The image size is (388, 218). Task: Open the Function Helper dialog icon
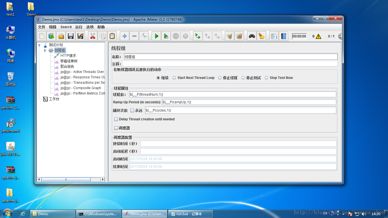tap(274, 36)
